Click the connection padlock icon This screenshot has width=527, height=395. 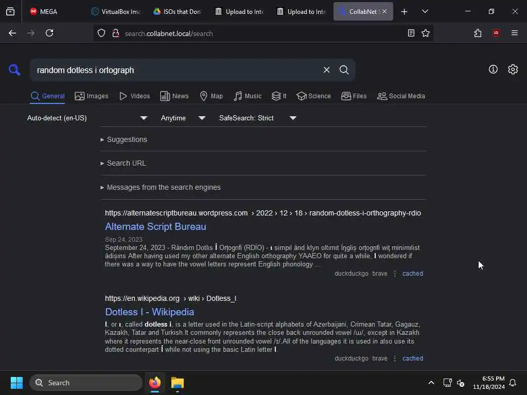(x=116, y=33)
